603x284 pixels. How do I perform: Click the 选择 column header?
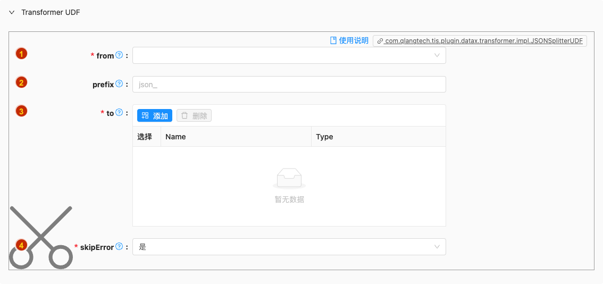145,137
